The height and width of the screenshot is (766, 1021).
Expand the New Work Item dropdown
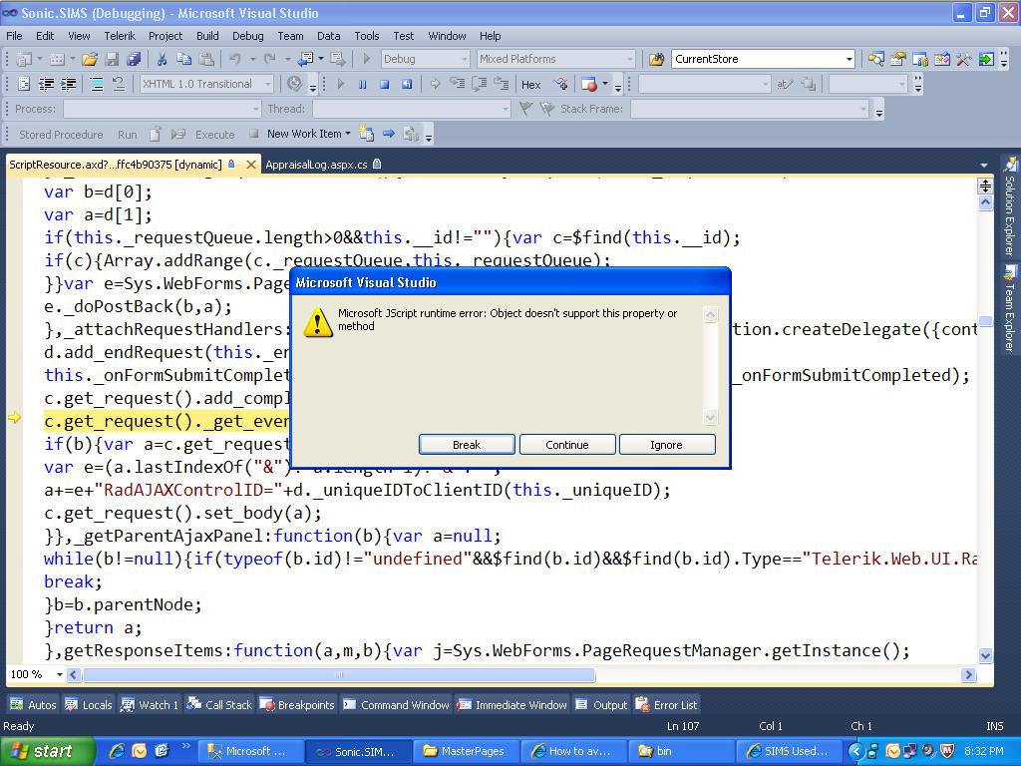tap(348, 134)
